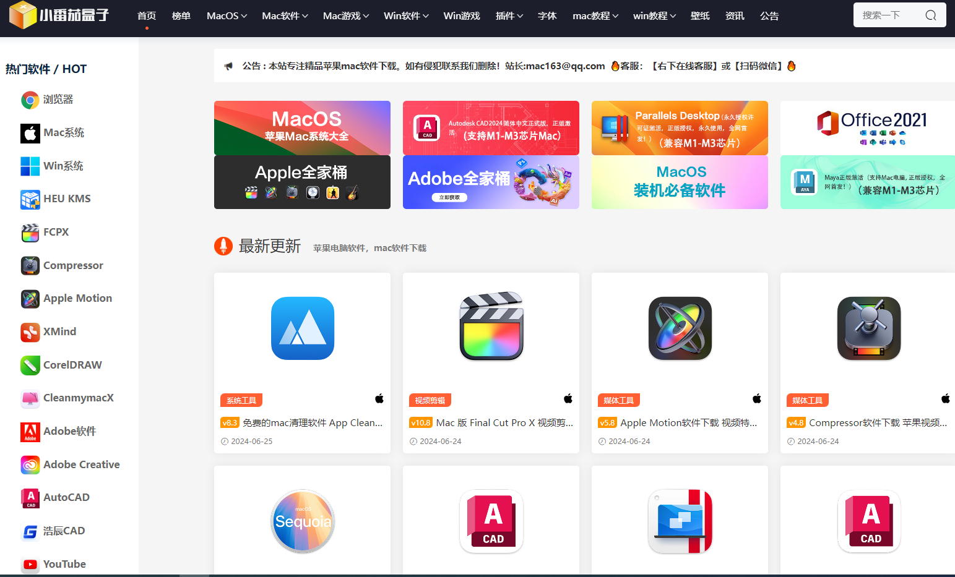
Task: Expand the Win软件 dropdown menu
Action: pos(406,16)
